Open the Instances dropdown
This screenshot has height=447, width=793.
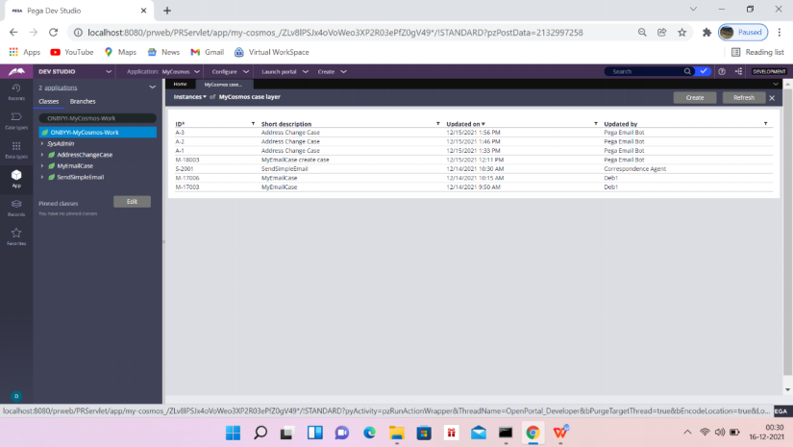(190, 96)
